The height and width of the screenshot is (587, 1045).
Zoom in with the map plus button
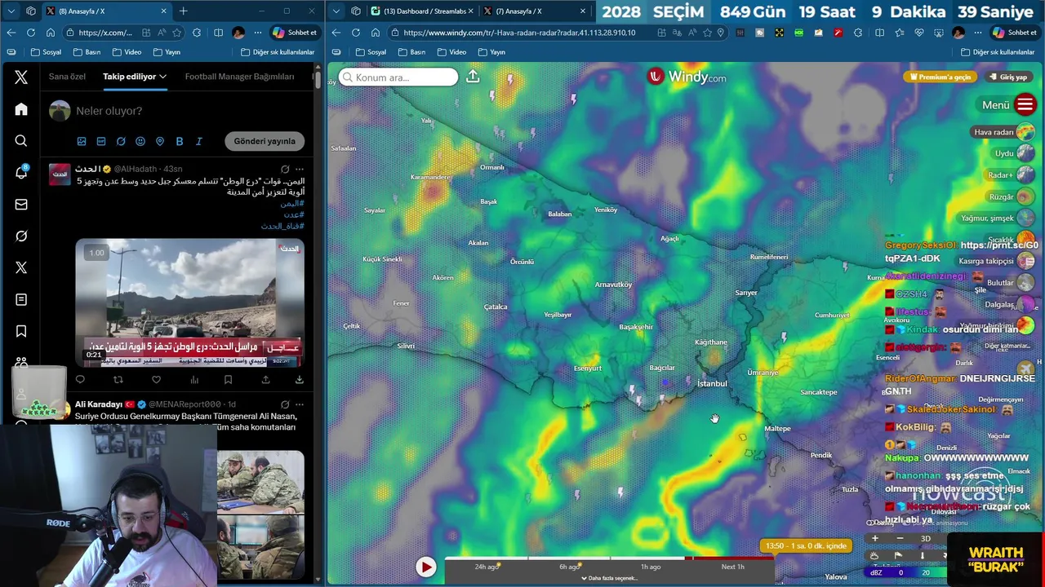click(x=875, y=538)
